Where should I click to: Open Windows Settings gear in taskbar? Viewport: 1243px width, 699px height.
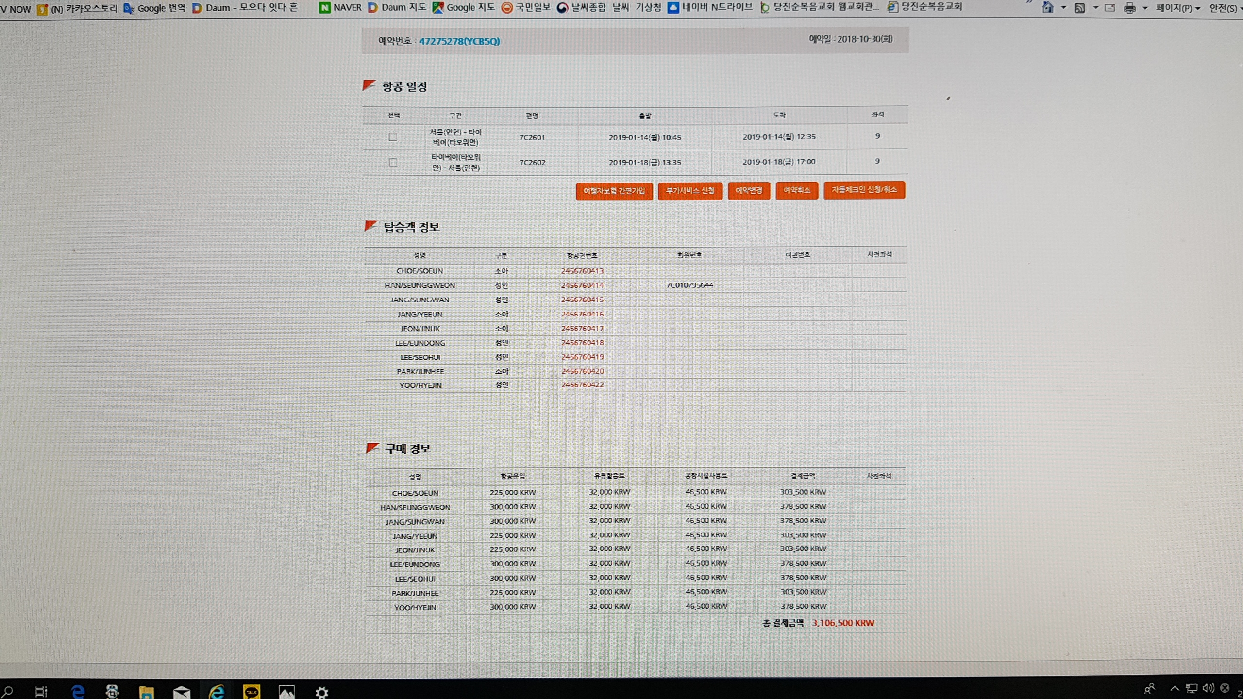[x=322, y=692]
